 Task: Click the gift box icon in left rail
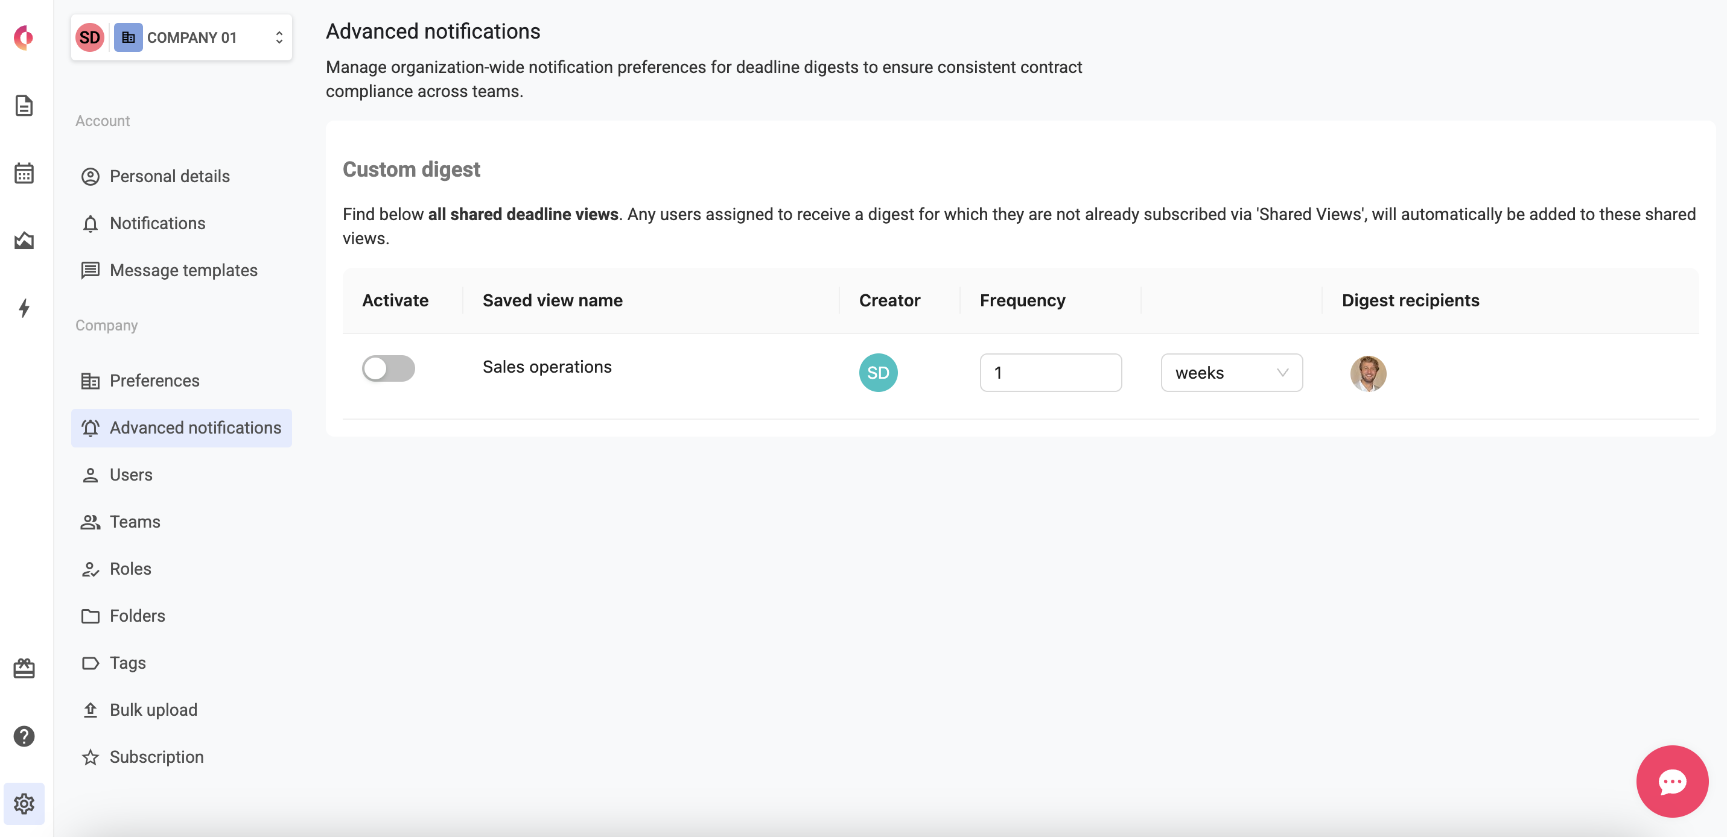tap(24, 668)
